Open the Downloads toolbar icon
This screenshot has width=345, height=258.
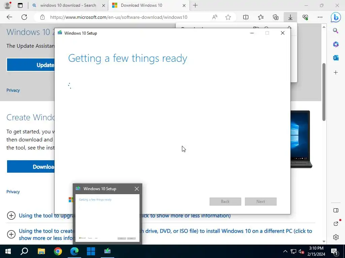tap(290, 17)
